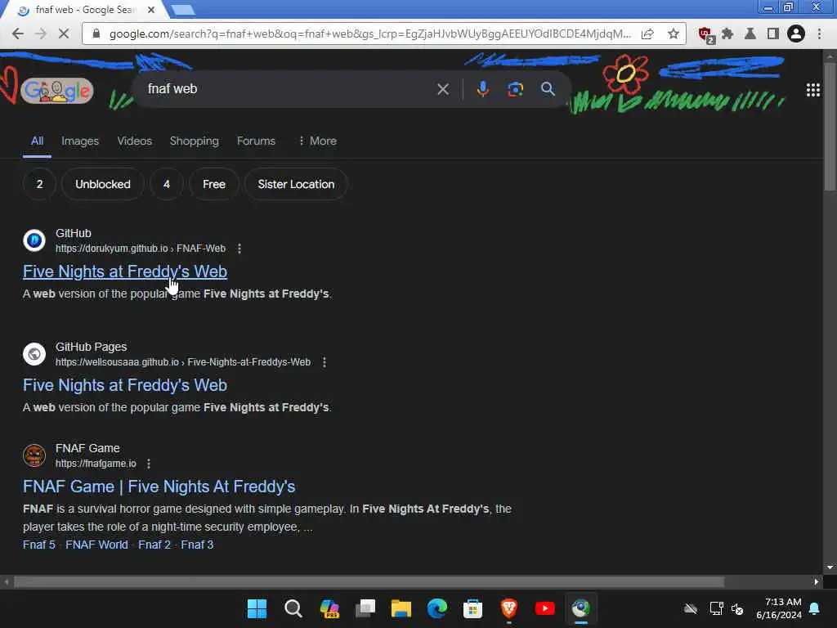The width and height of the screenshot is (837, 628).
Task: Clear the search box with the X
Action: [443, 89]
